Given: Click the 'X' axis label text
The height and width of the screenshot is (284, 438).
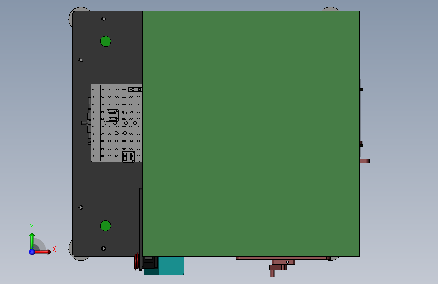Looking at the screenshot, I should point(54,249).
